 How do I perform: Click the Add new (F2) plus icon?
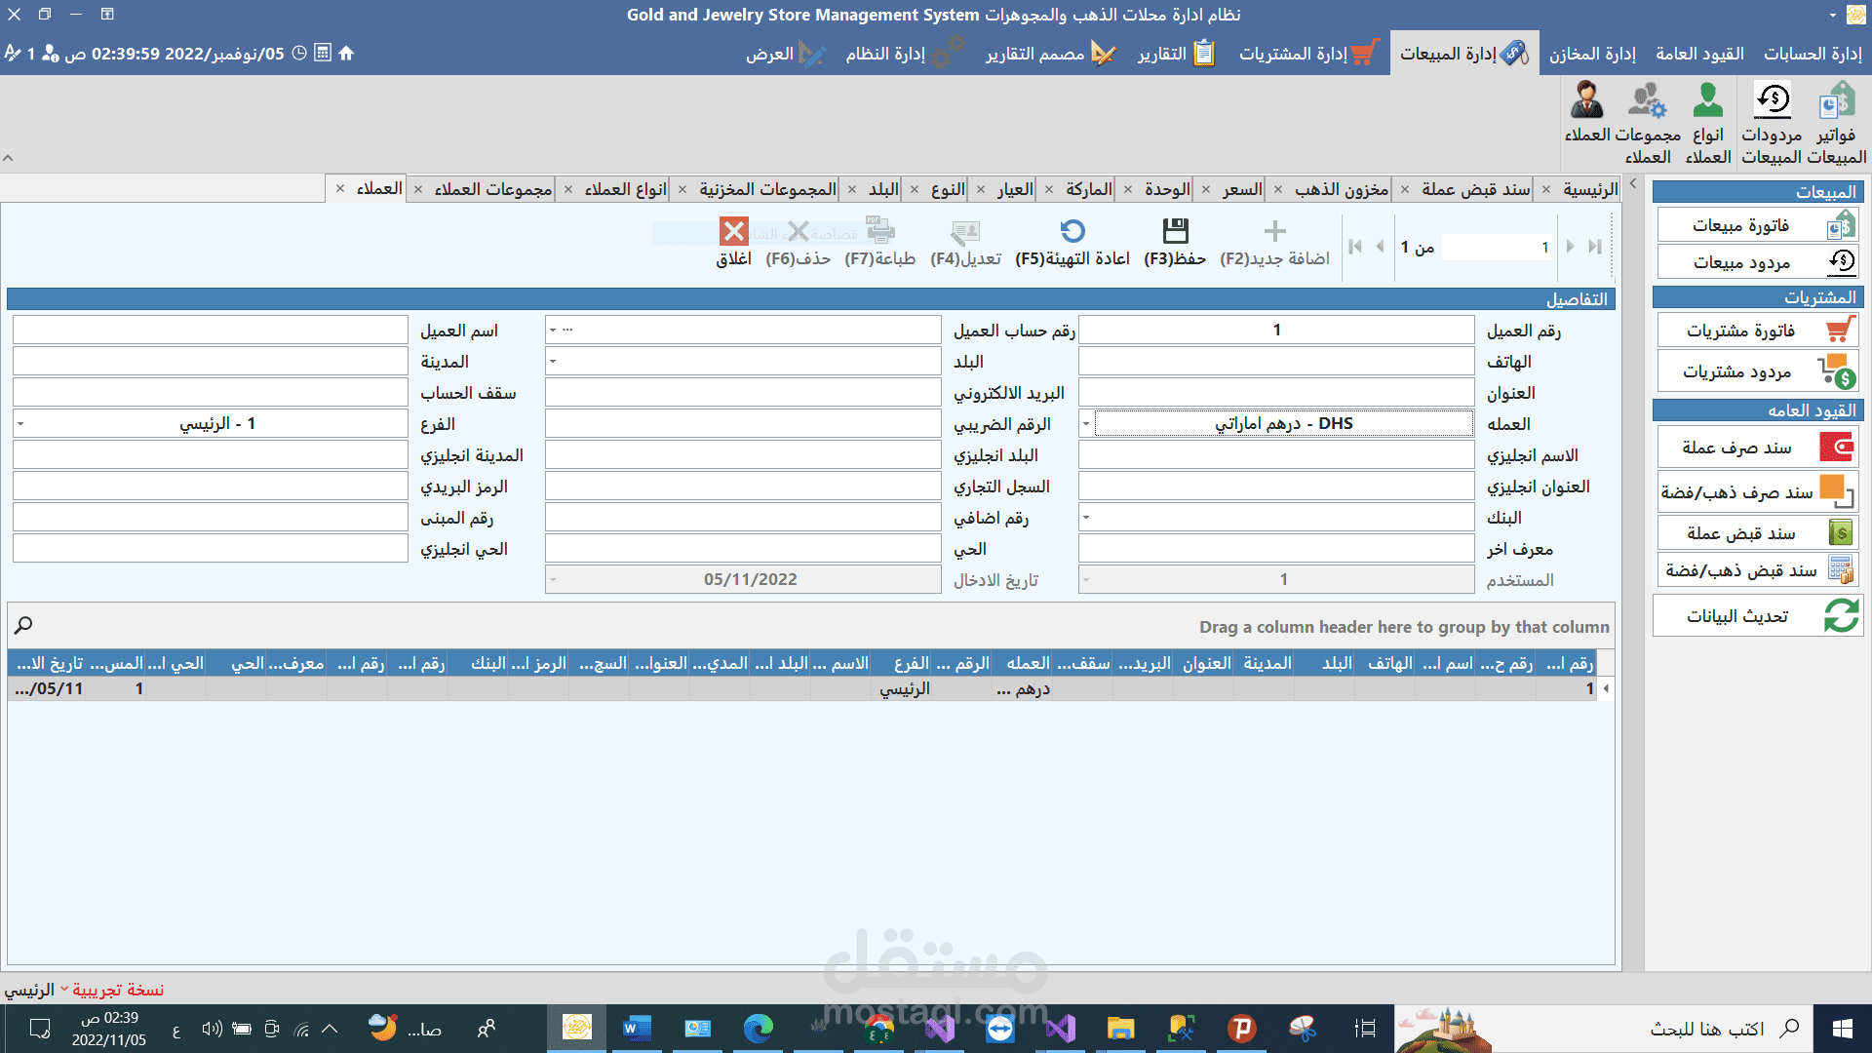[x=1274, y=232]
